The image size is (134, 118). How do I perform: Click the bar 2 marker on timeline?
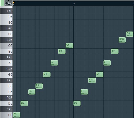[74, 4]
